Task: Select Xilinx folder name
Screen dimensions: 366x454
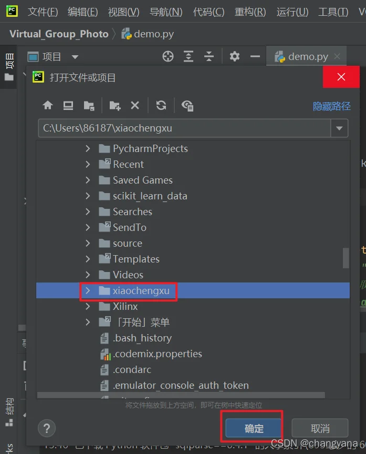Action: [125, 306]
